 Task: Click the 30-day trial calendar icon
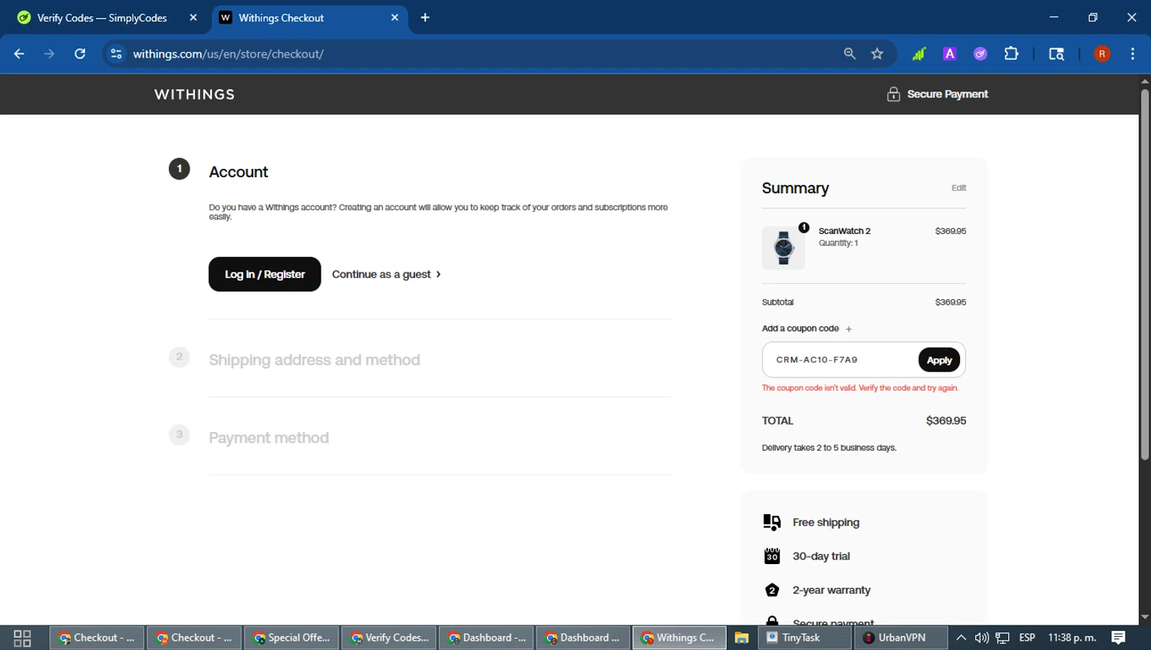[x=772, y=556]
